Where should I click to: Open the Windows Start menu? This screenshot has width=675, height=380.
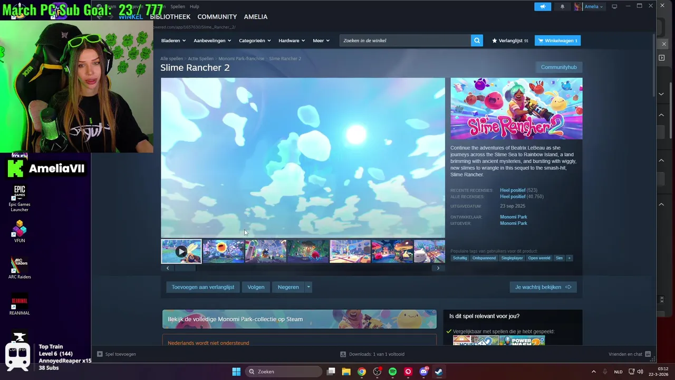click(x=236, y=372)
